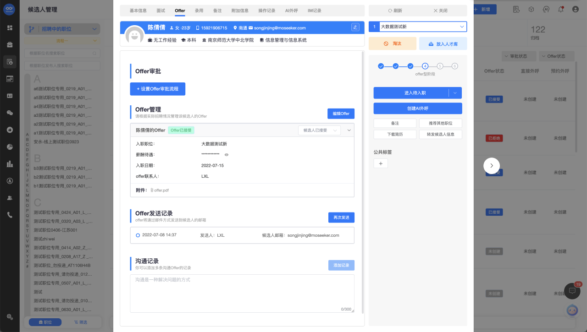The height and width of the screenshot is (332, 587).
Task: Open the 备注 tab in the top tab bar
Action: pos(217,11)
